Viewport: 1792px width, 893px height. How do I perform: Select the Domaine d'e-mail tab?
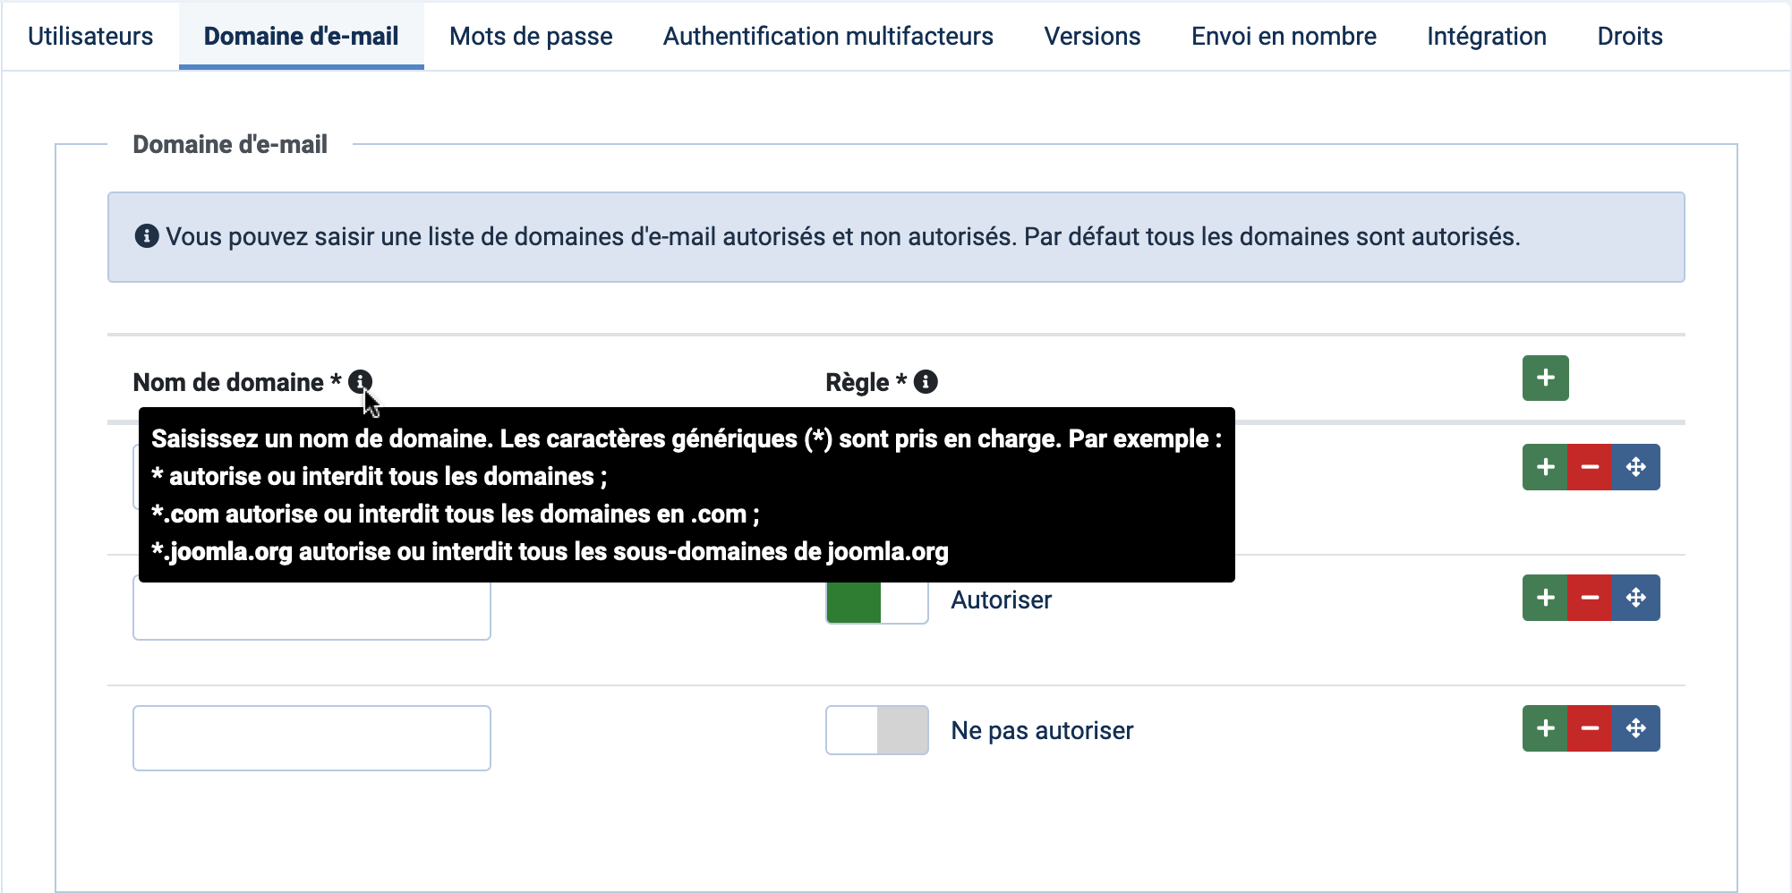(301, 36)
